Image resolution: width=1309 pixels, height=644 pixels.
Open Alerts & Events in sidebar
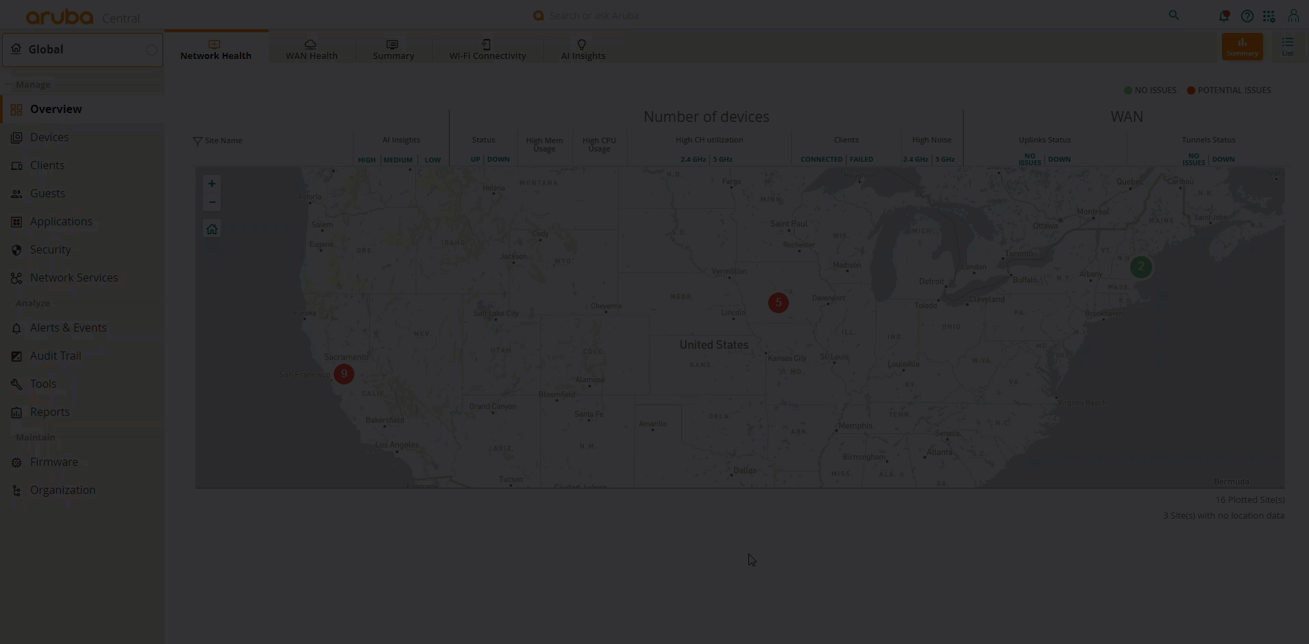[68, 327]
